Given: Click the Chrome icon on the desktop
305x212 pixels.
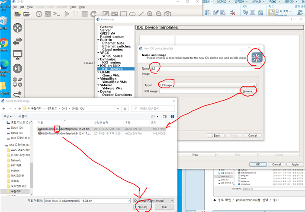Looking at the screenshot, I should pos(4,43).
